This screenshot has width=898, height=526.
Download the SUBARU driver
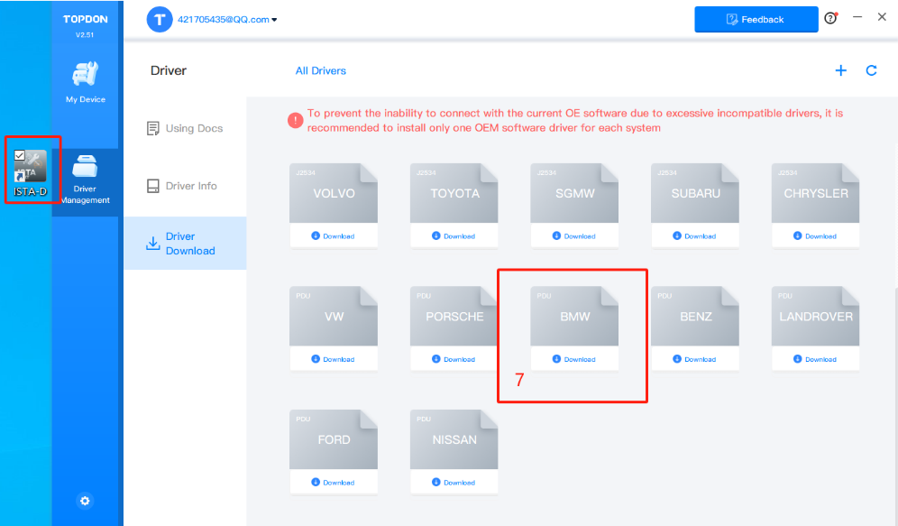(x=695, y=236)
